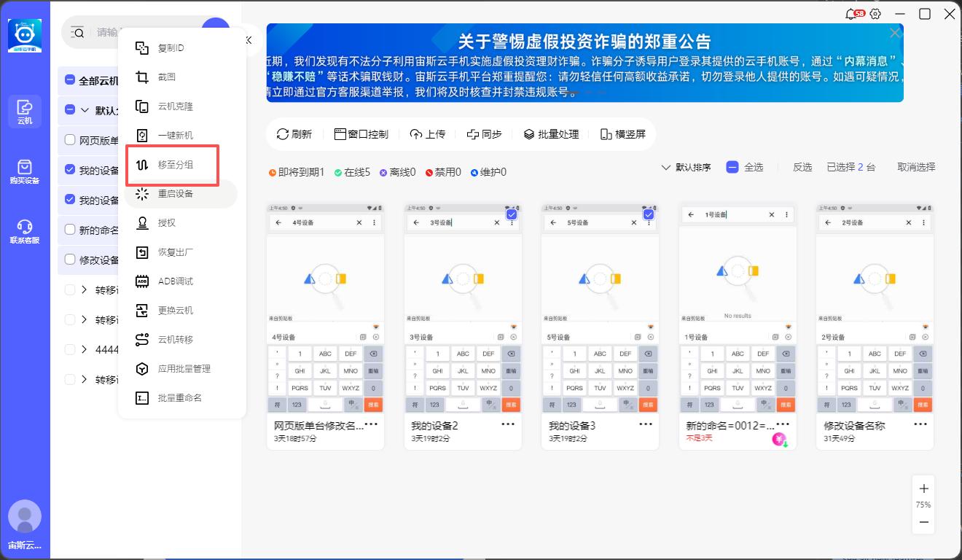The image size is (962, 560).
Task: Check the 修改设备 list checkbox
Action: tap(70, 260)
